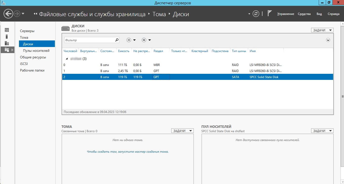The width and height of the screenshot is (344, 184).
Task: Click link to start volume creation wizard
Action: pyautogui.click(x=128, y=152)
